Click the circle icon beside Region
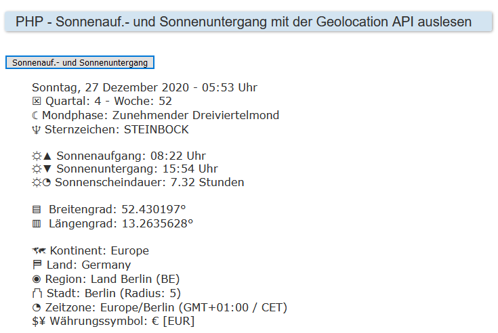The image size is (498, 333). pyautogui.click(x=37, y=280)
